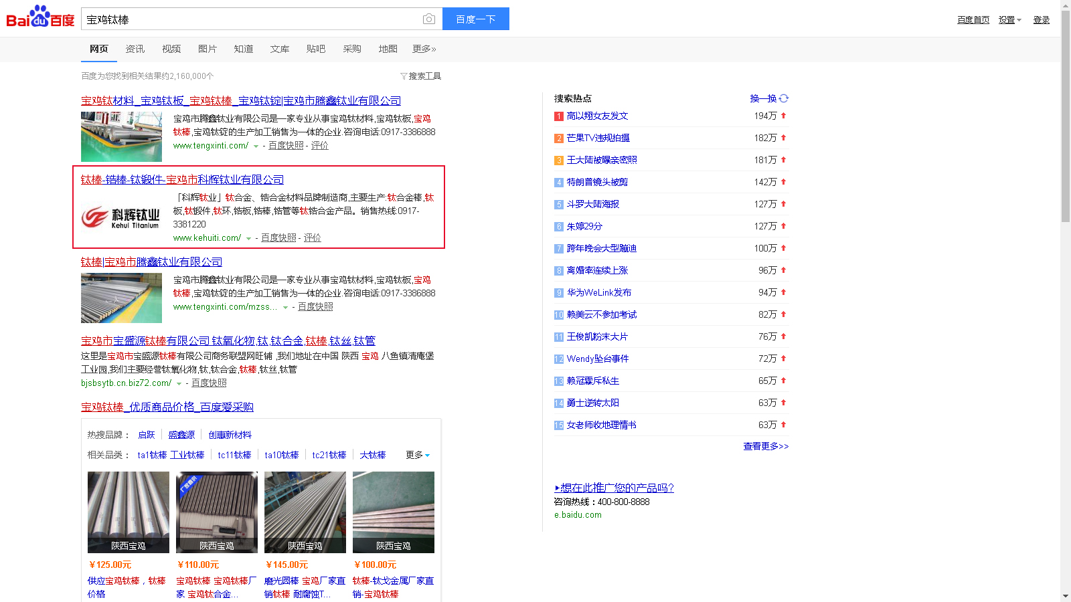Click the Baidu logo
The image size is (1071, 602).
pos(40,17)
